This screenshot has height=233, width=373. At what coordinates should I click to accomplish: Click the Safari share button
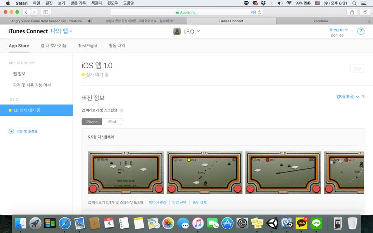(352, 12)
